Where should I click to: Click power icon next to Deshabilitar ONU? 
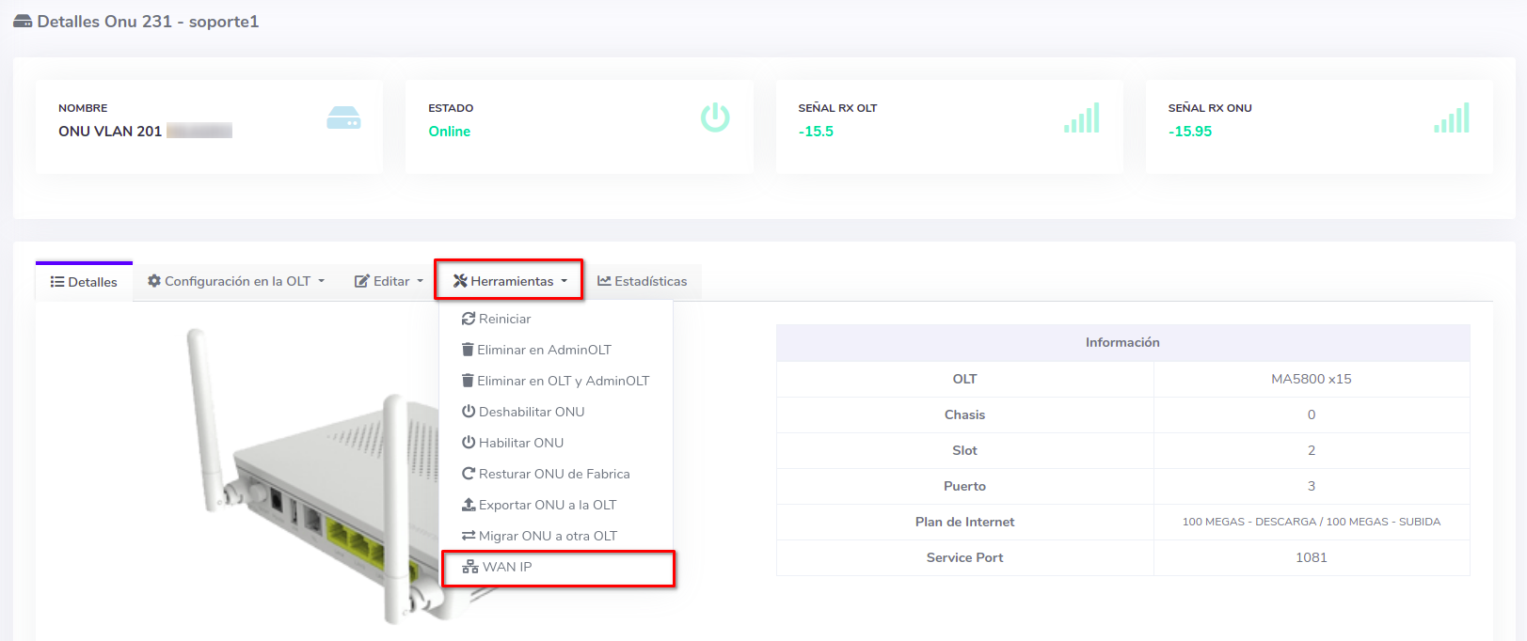468,412
